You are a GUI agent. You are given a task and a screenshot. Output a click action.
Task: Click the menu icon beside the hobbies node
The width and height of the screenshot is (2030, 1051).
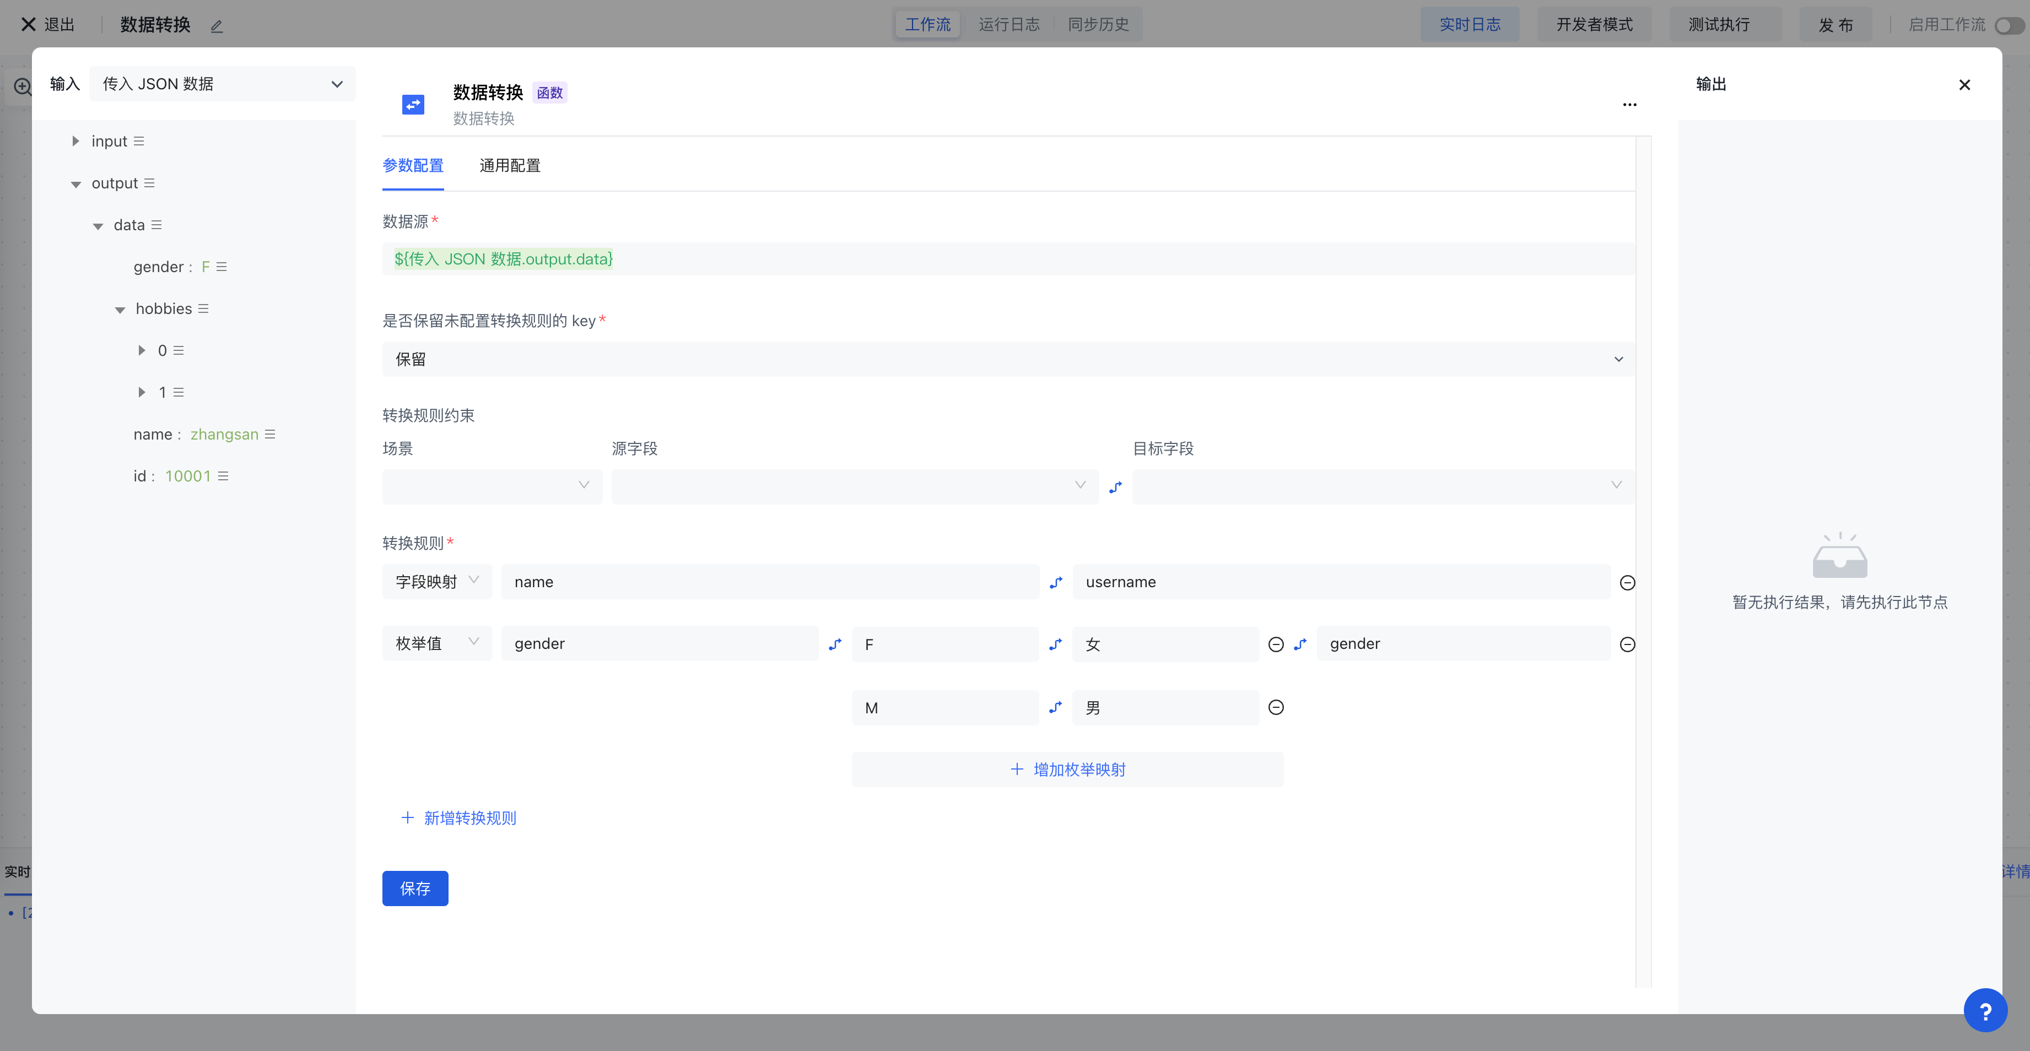click(x=203, y=309)
